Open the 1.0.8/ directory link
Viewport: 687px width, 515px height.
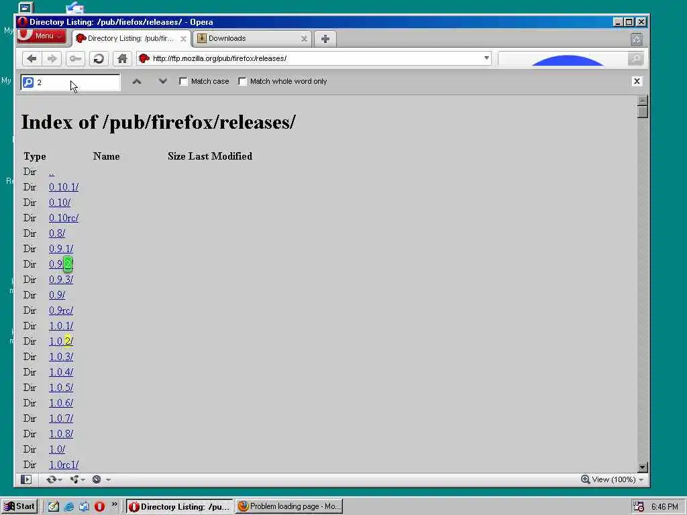61,434
